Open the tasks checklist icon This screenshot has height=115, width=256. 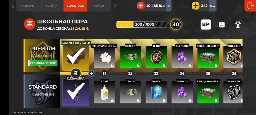click(222, 25)
